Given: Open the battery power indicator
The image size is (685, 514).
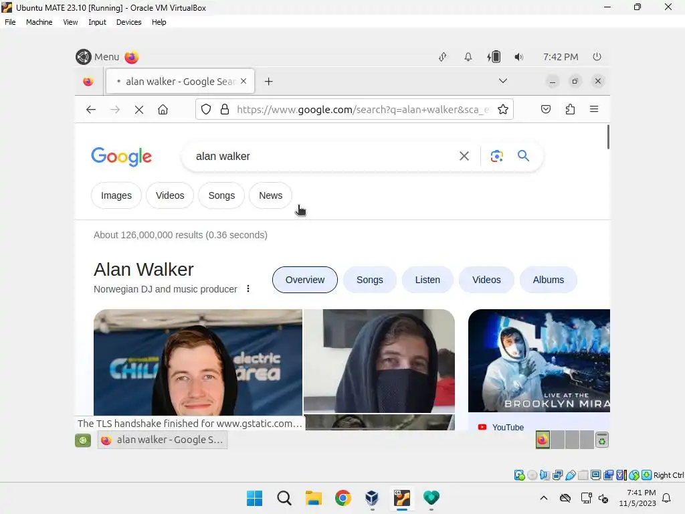Looking at the screenshot, I should click(494, 57).
